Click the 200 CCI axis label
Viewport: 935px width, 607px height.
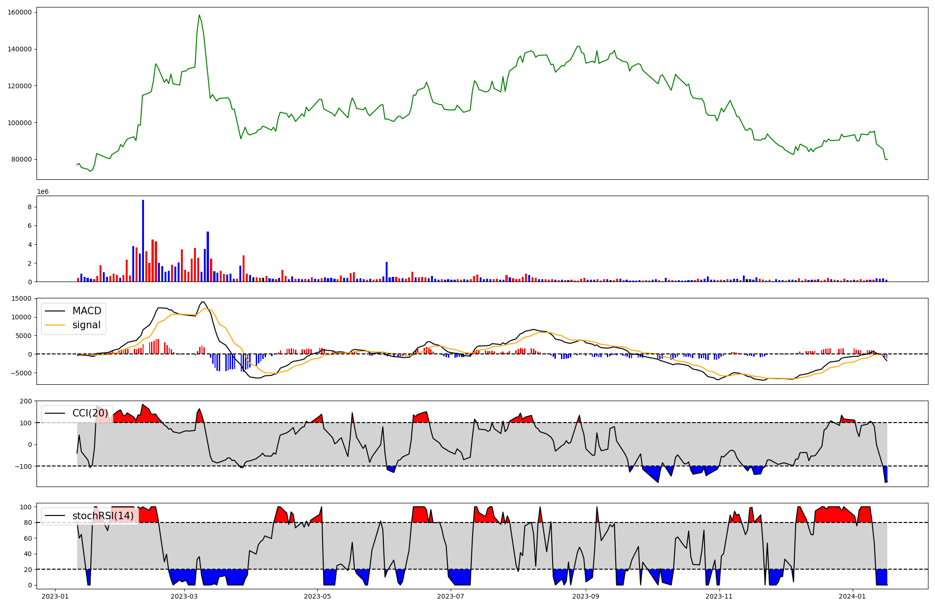[26, 401]
